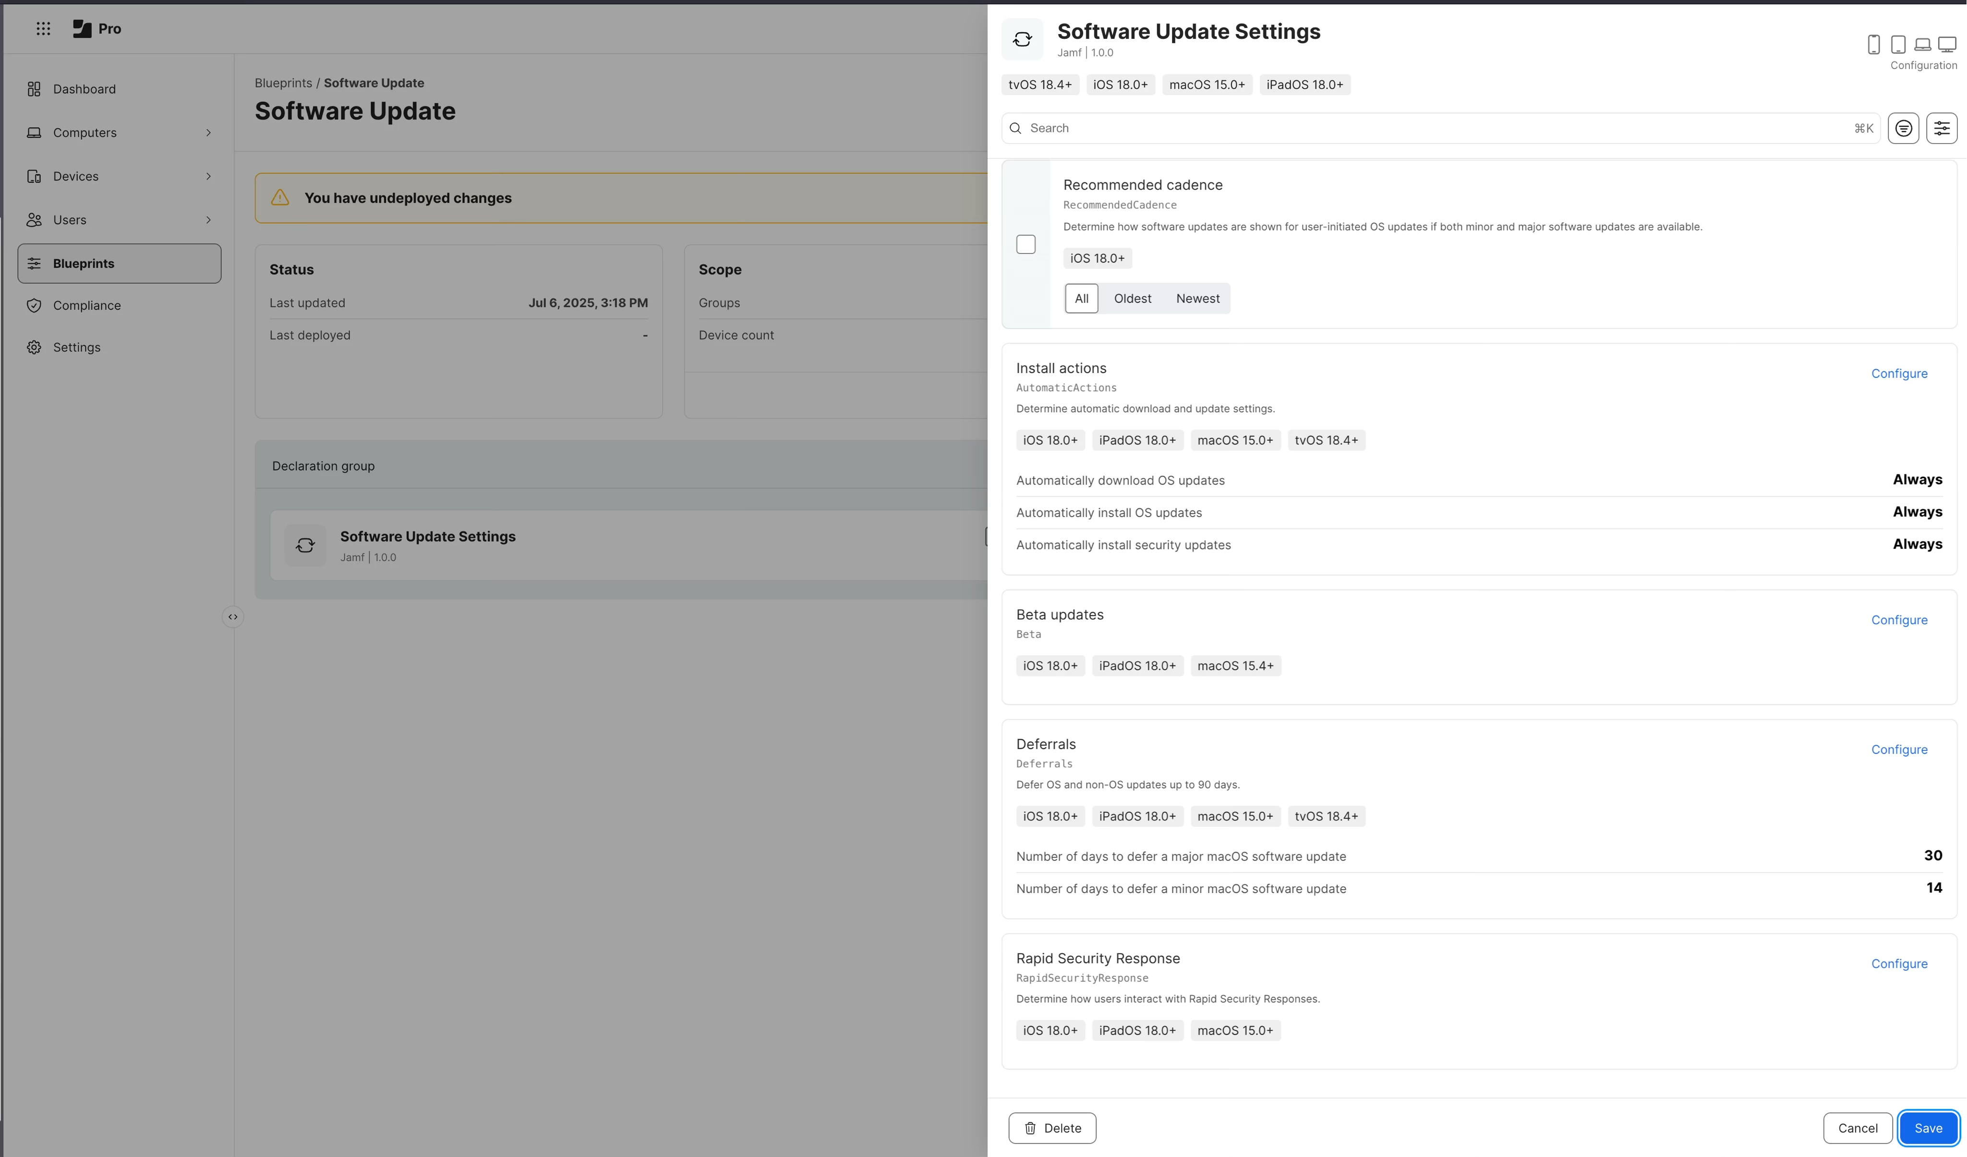Click the macOS 15.4+ tag under Beta updates
Viewport: 1967px width, 1157px height.
(x=1236, y=666)
